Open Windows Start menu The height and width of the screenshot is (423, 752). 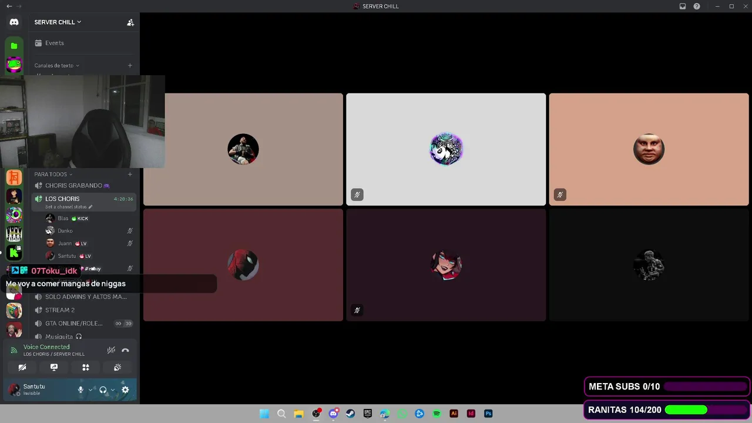(264, 414)
